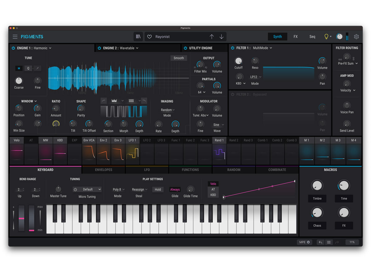Open the history list icon in bottom bar
The image size is (371, 278).
(329, 242)
